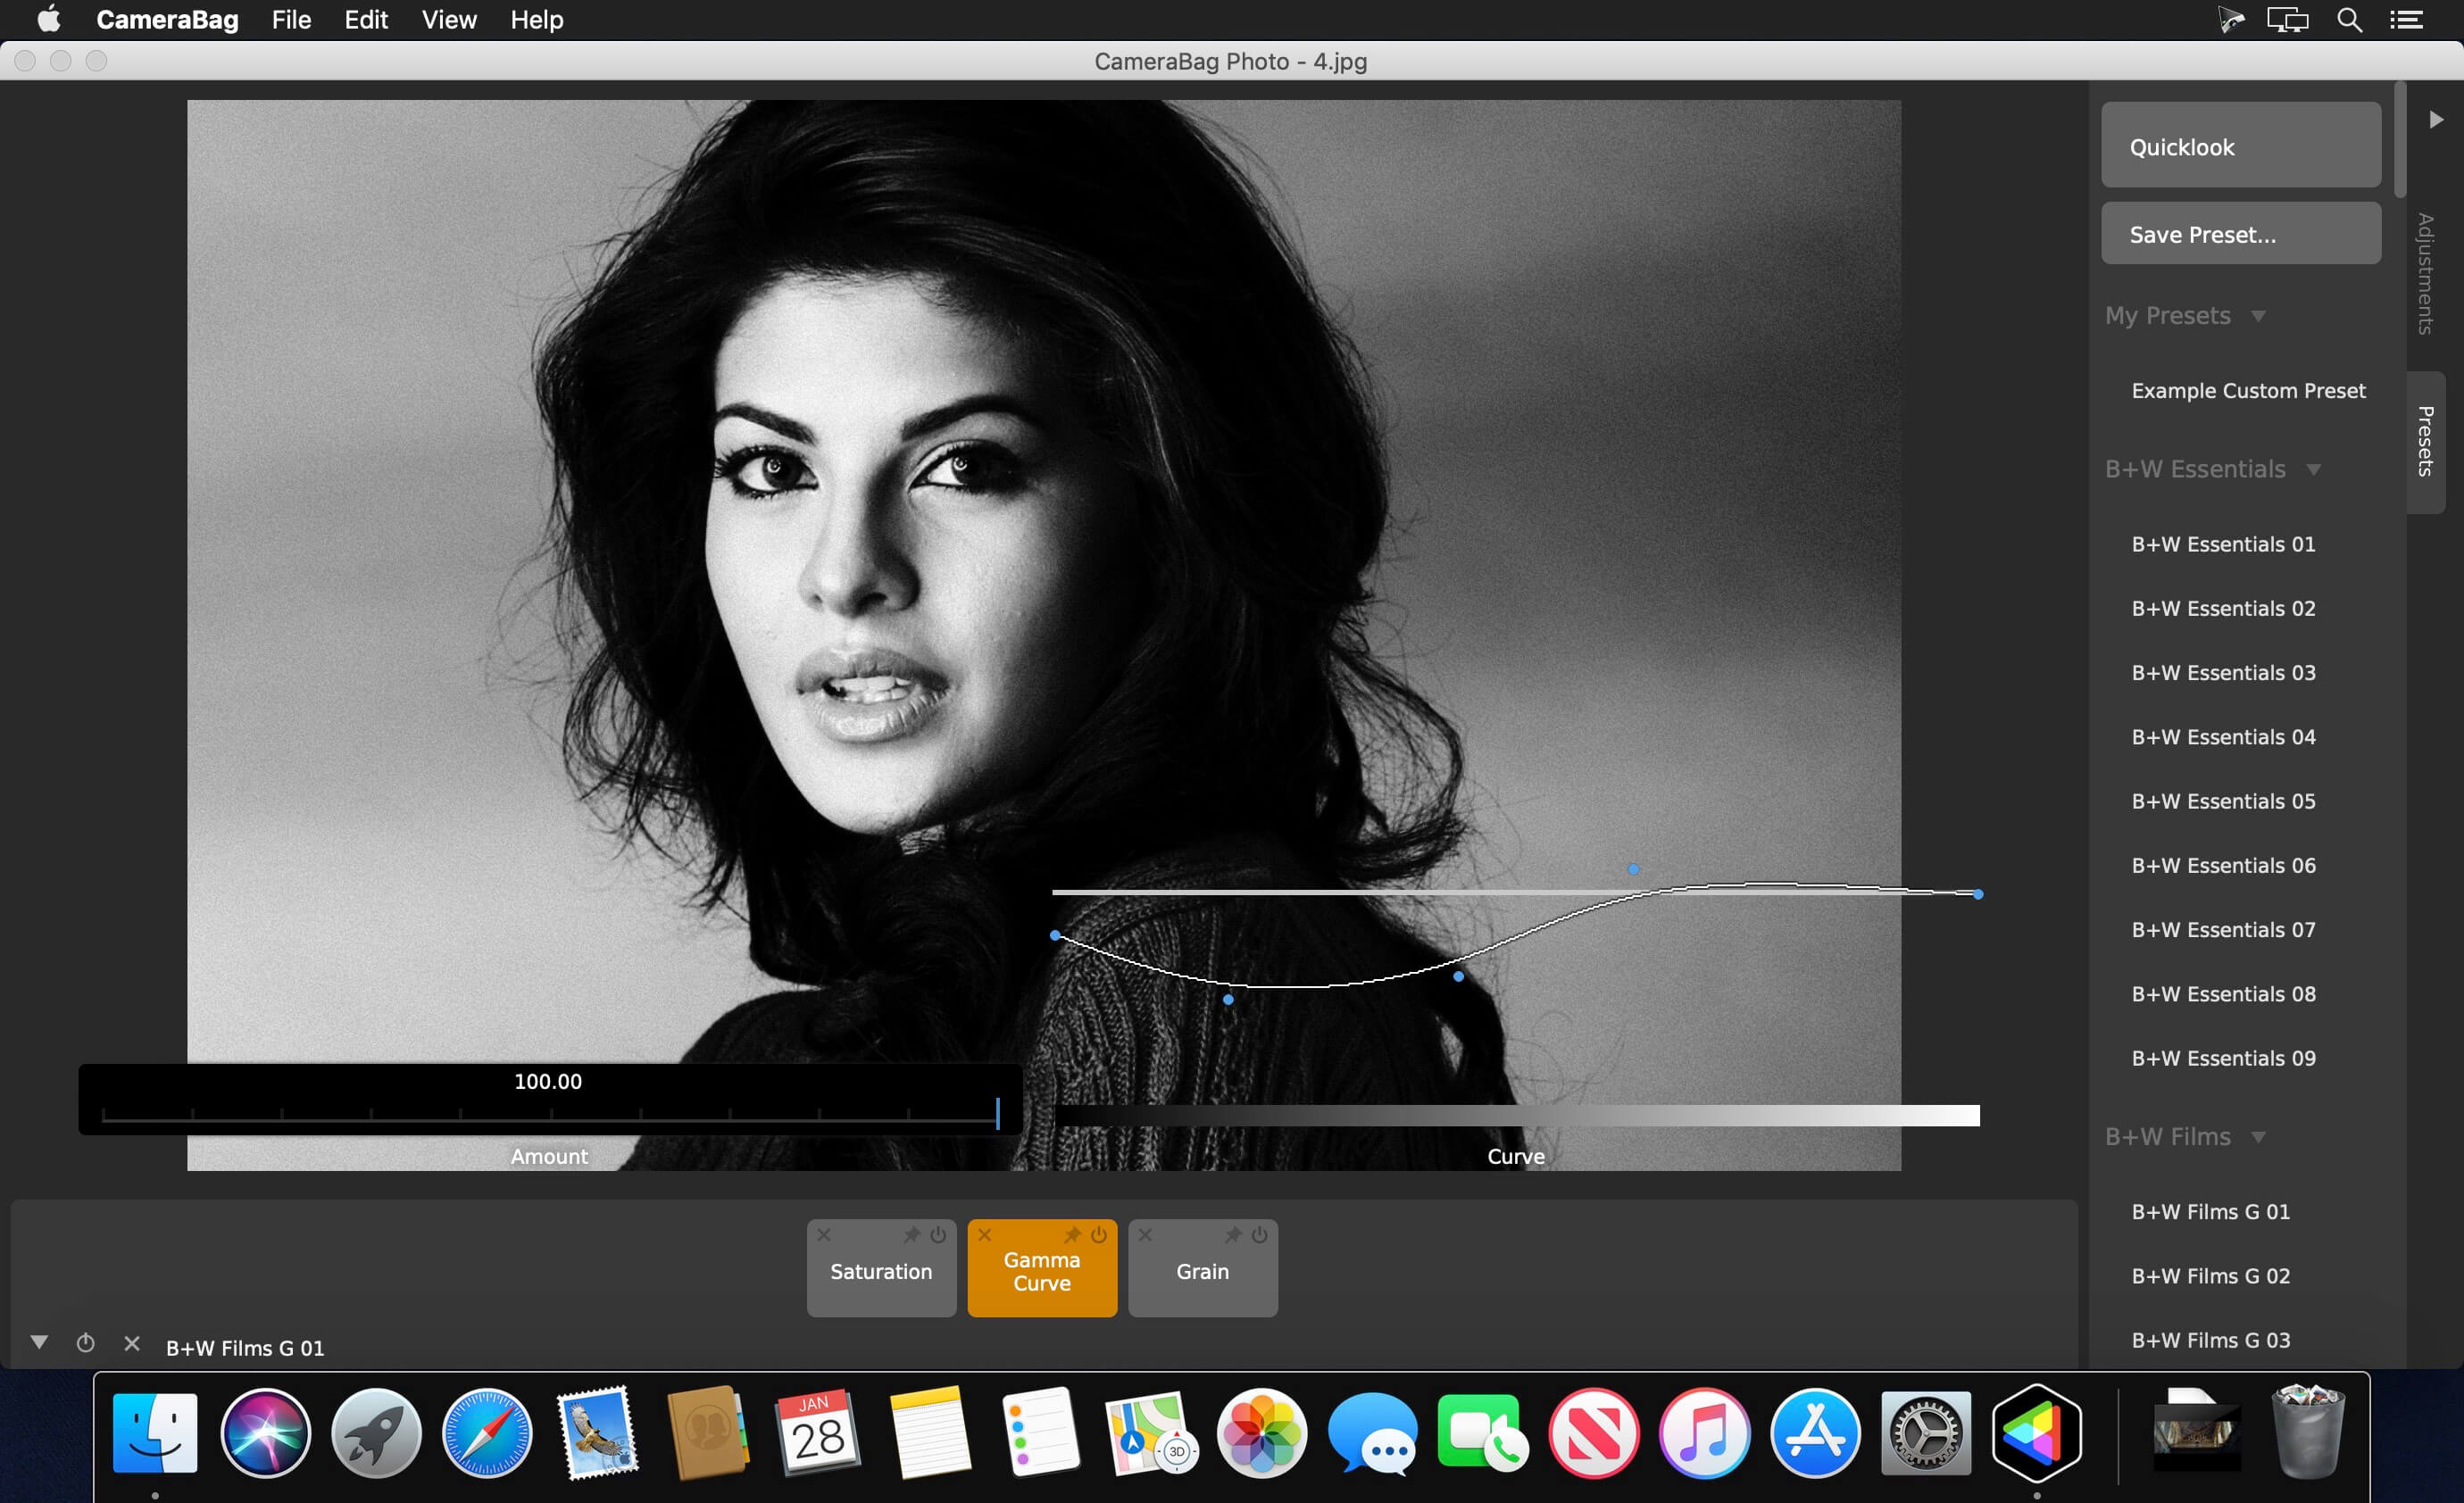Open the CameraBag menu
This screenshot has height=1503, width=2464.
coord(167,20)
